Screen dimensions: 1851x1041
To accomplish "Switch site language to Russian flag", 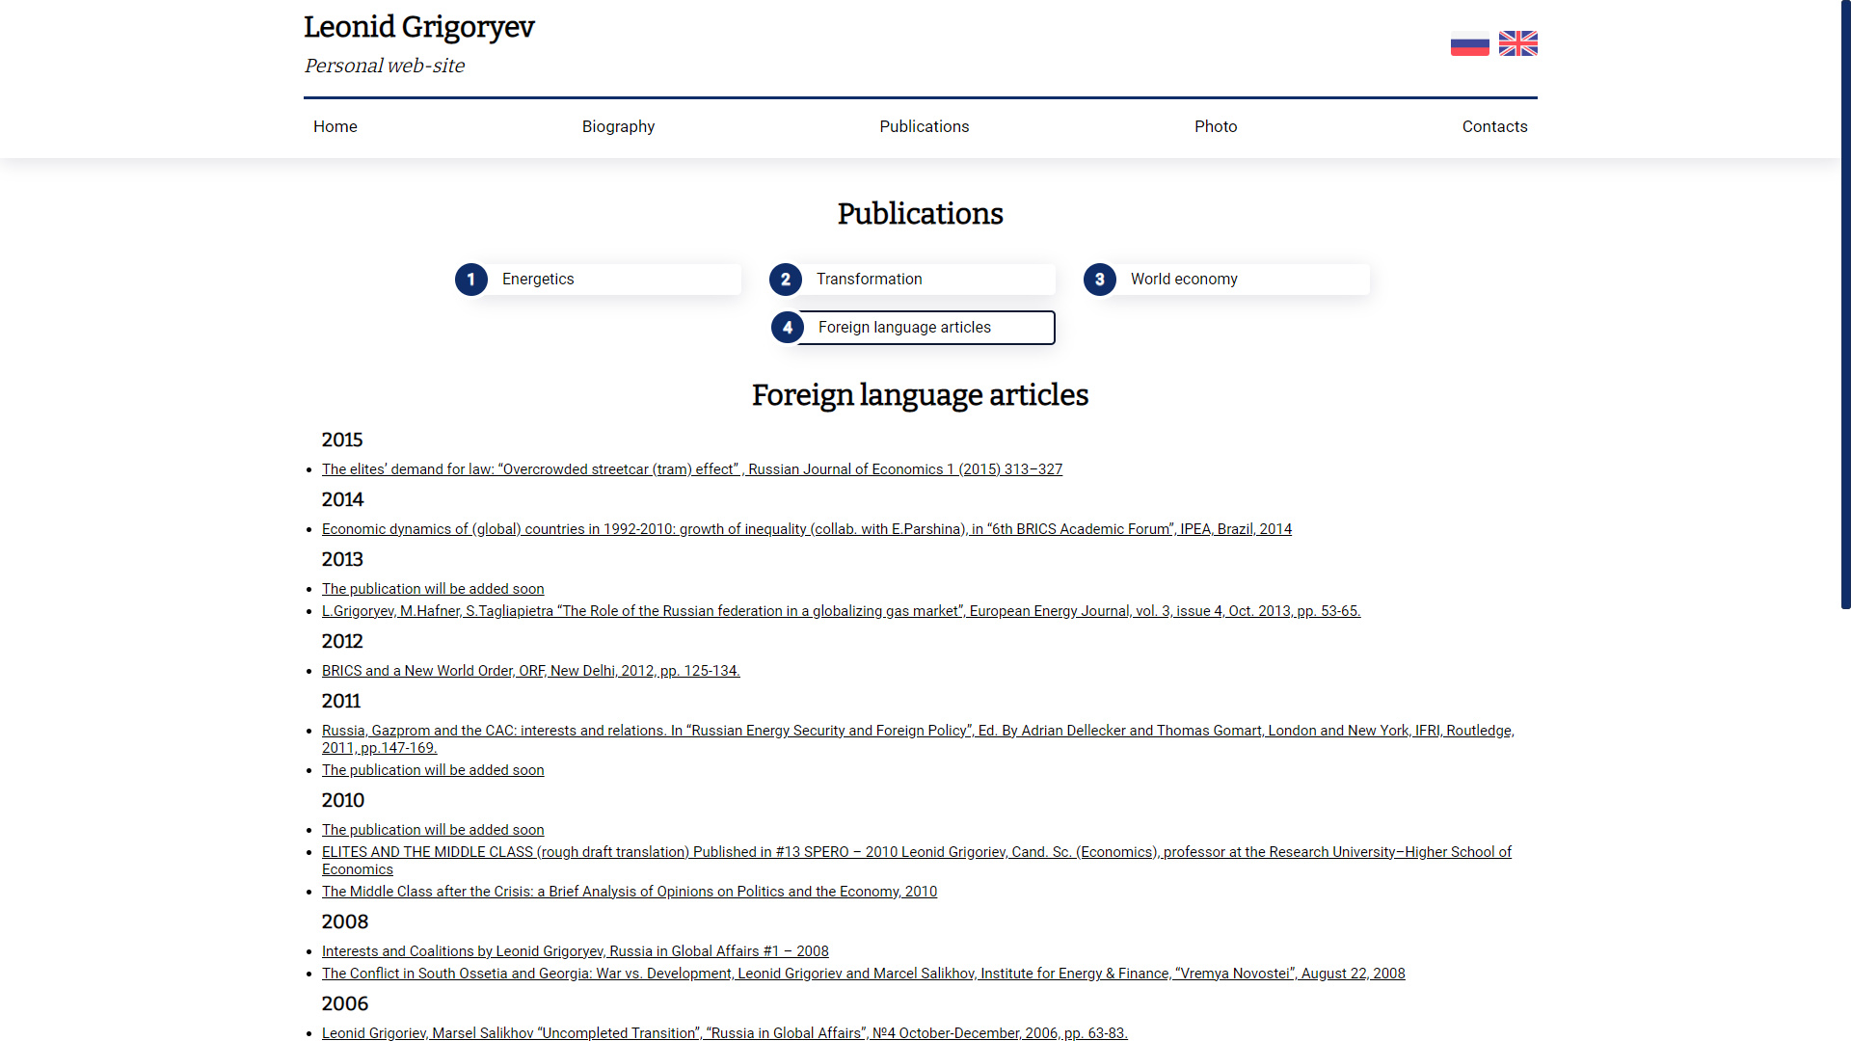I will (1469, 43).
